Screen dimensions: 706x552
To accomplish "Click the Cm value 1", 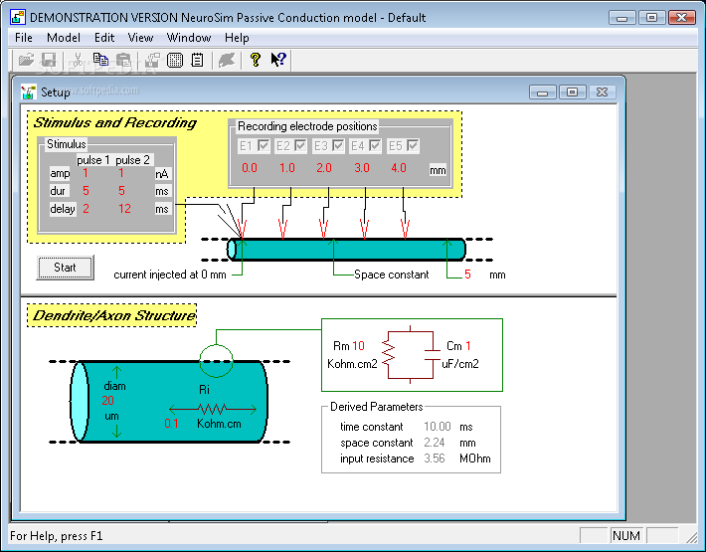I will tap(468, 346).
